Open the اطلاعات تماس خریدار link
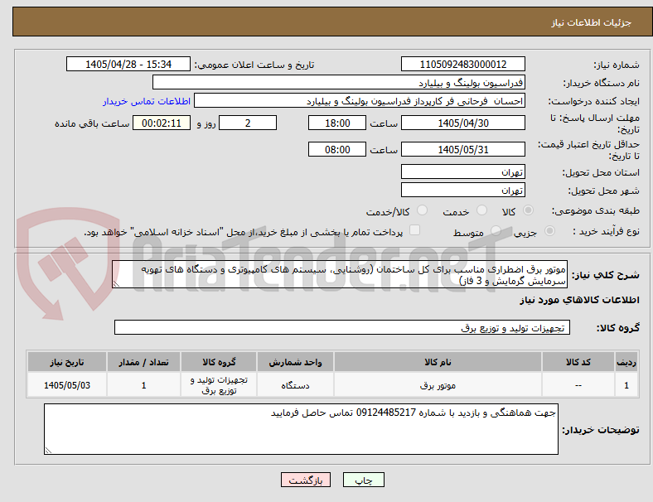 (x=147, y=101)
